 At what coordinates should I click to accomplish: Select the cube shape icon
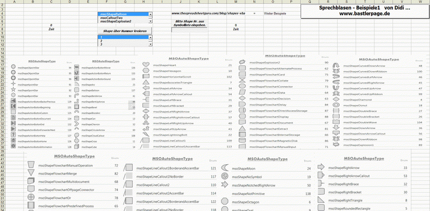point(77,146)
